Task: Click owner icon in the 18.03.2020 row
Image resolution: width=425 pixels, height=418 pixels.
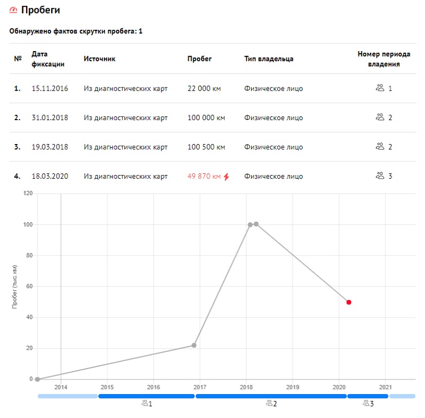Action: coord(380,176)
